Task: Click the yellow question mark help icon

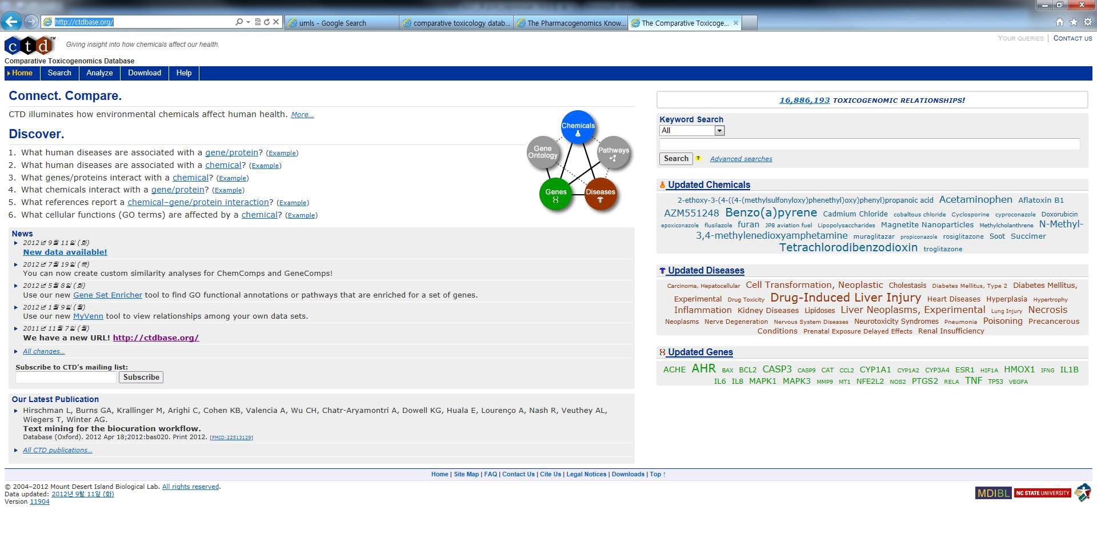Action: (698, 159)
